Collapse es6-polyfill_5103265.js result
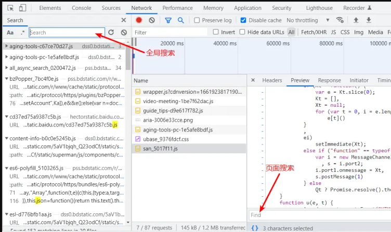The image size is (391, 232). pyautogui.click(x=6, y=168)
